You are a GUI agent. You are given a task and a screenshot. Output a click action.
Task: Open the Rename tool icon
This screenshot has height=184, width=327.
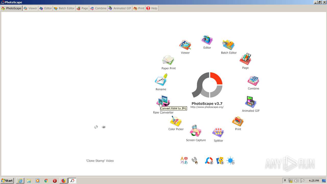161,80
